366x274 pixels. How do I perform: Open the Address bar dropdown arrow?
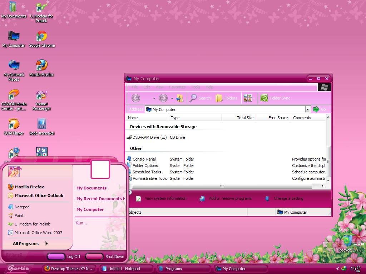point(307,109)
